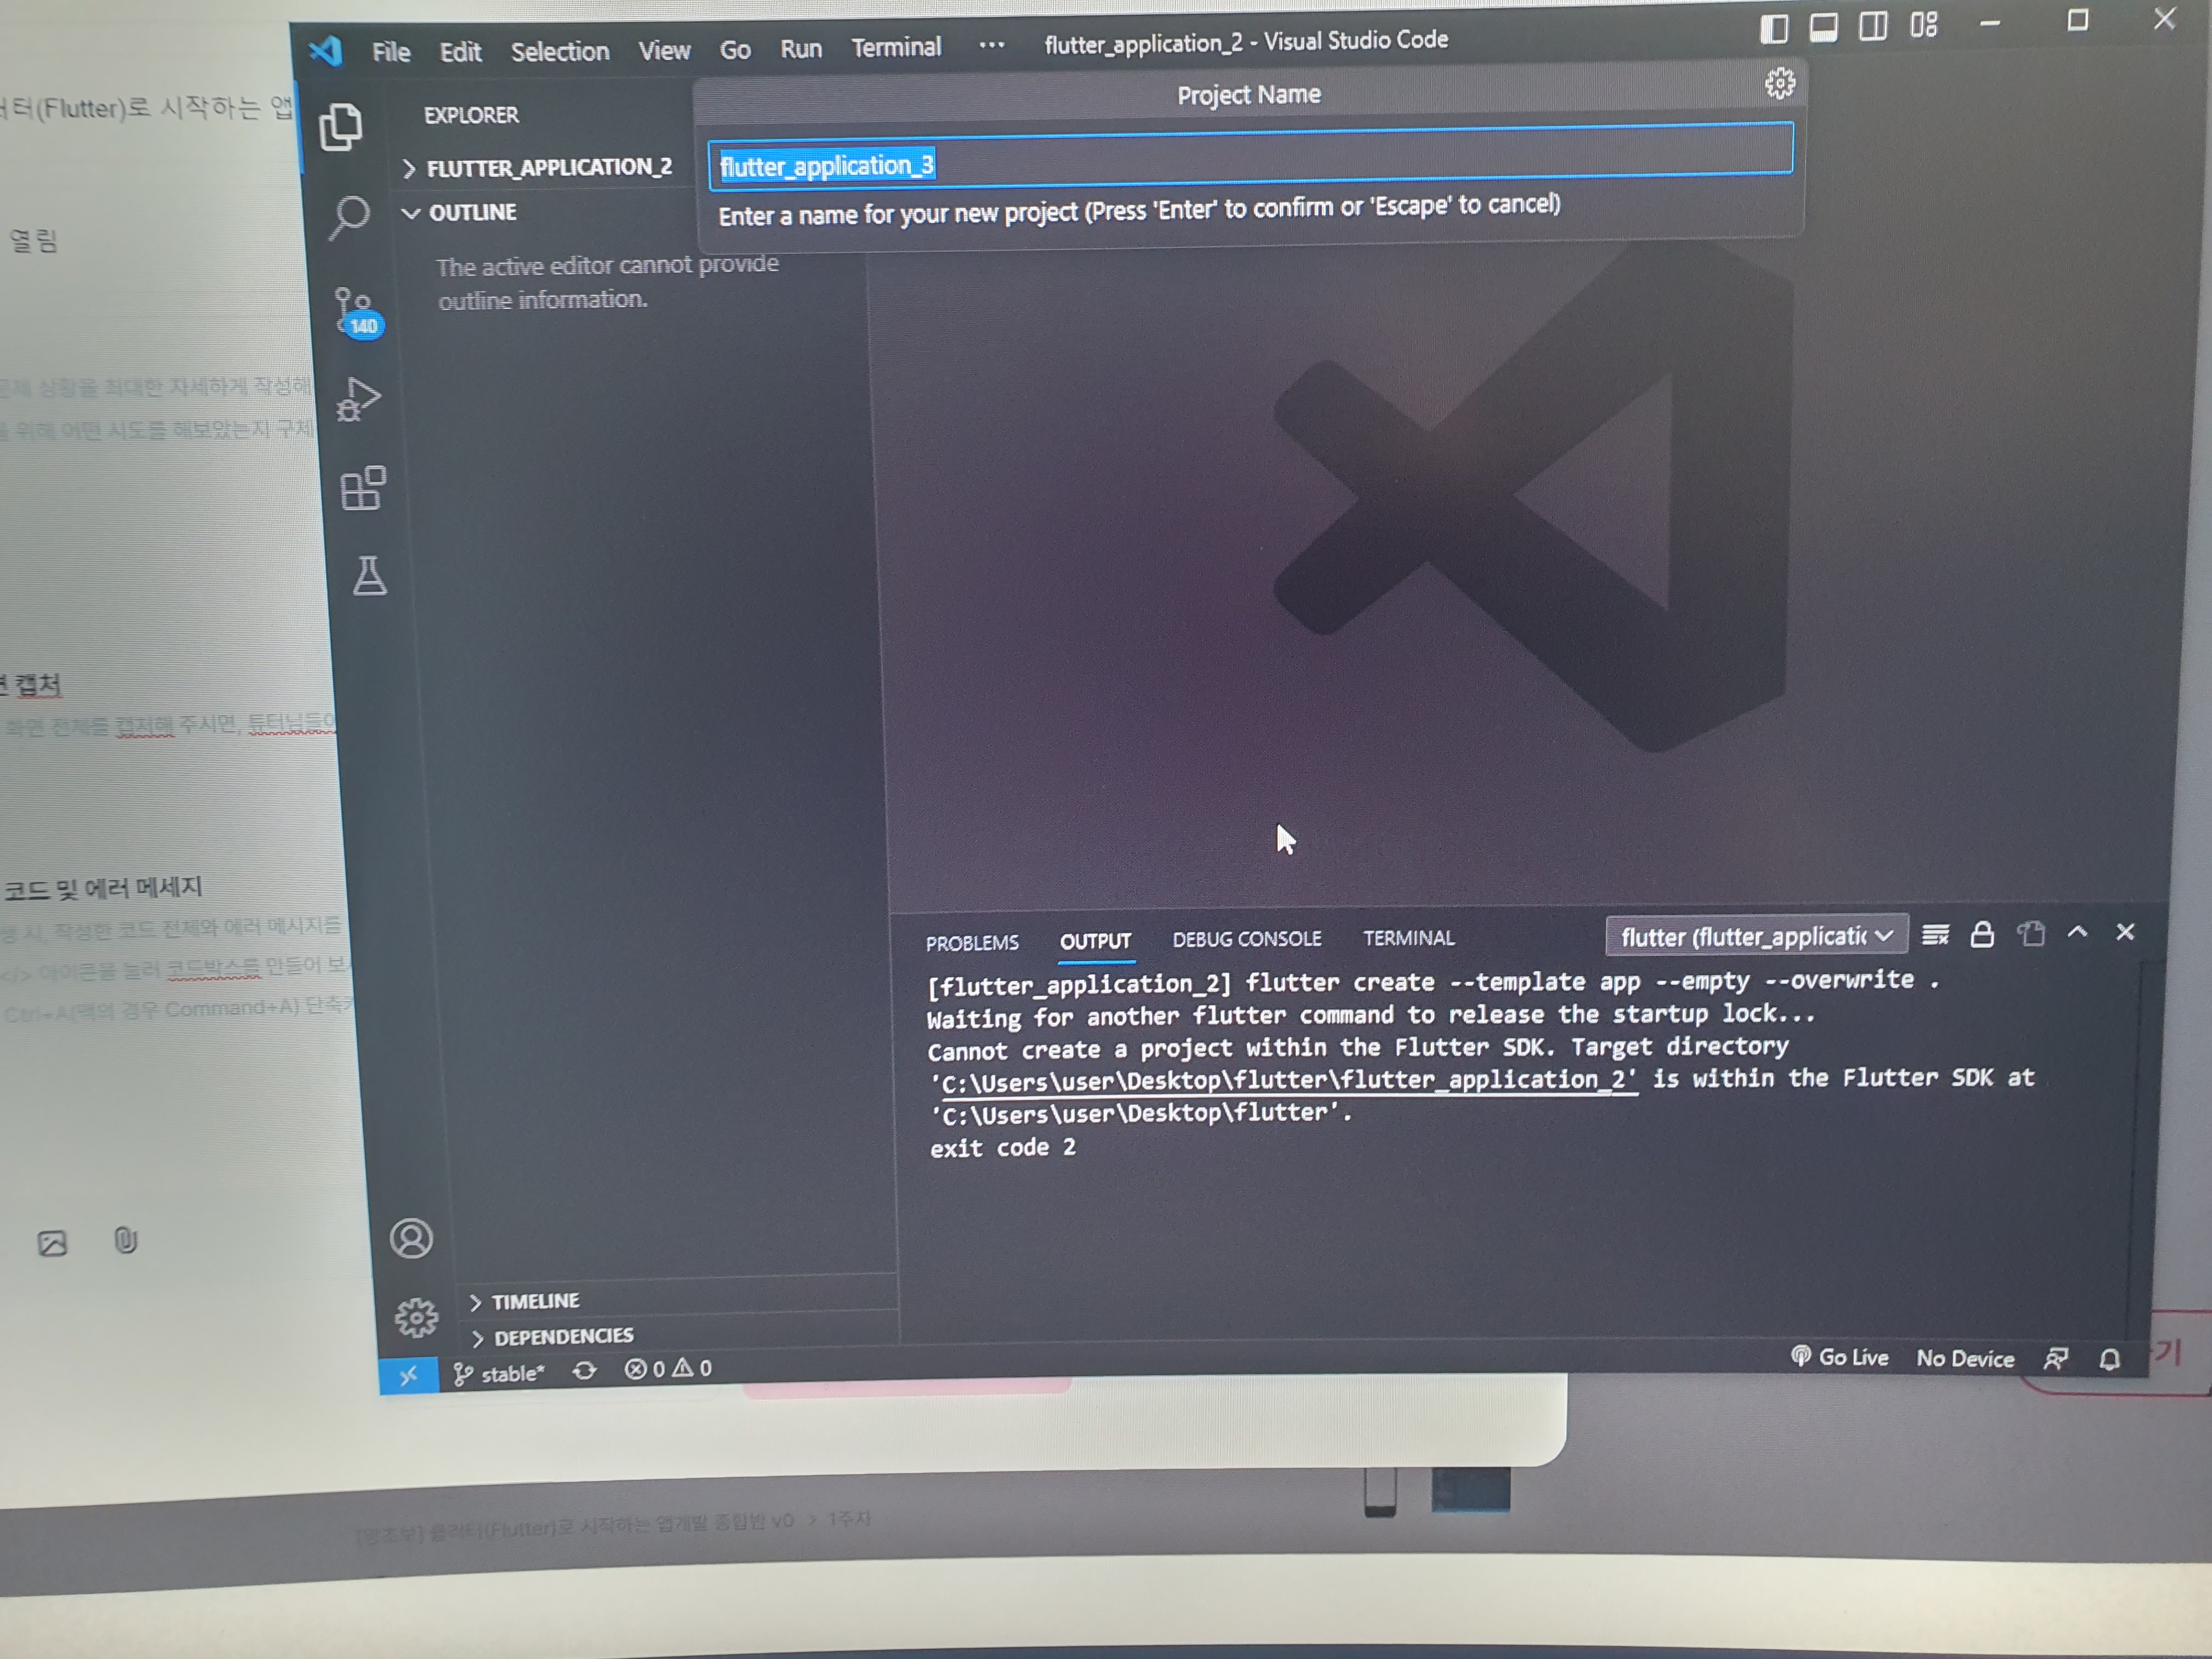Open the remote window indicator in status bar
This screenshot has width=2212, height=1659.
408,1376
